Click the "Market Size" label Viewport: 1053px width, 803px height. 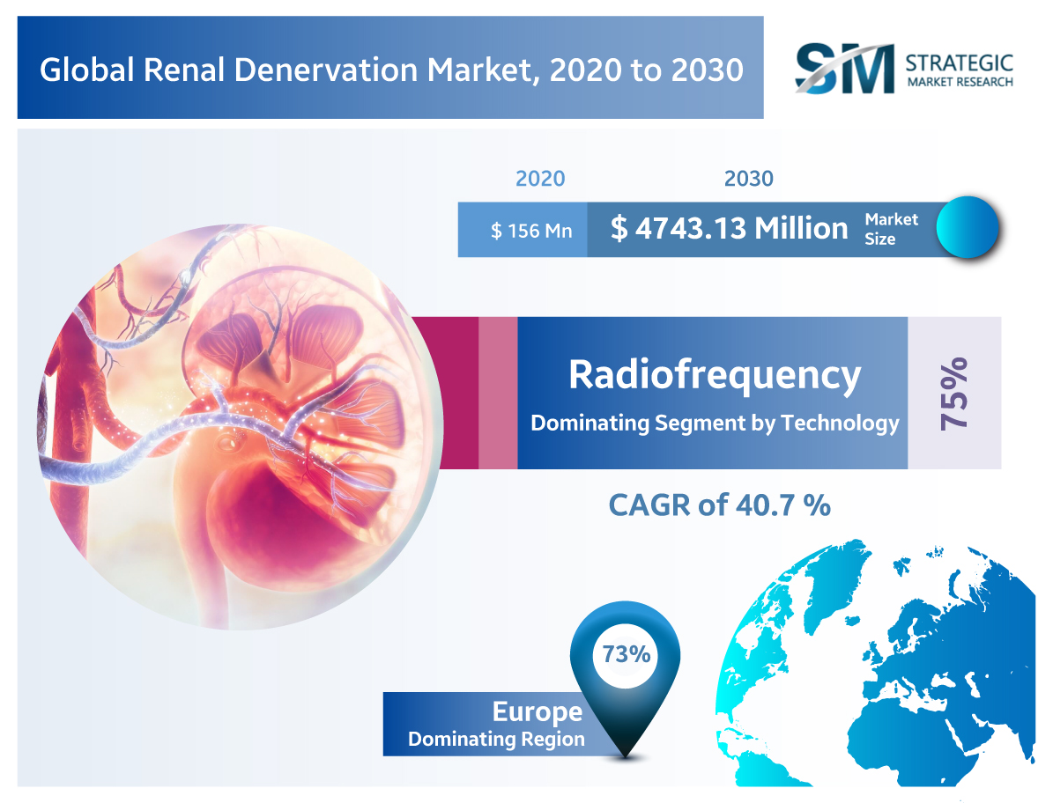point(891,230)
